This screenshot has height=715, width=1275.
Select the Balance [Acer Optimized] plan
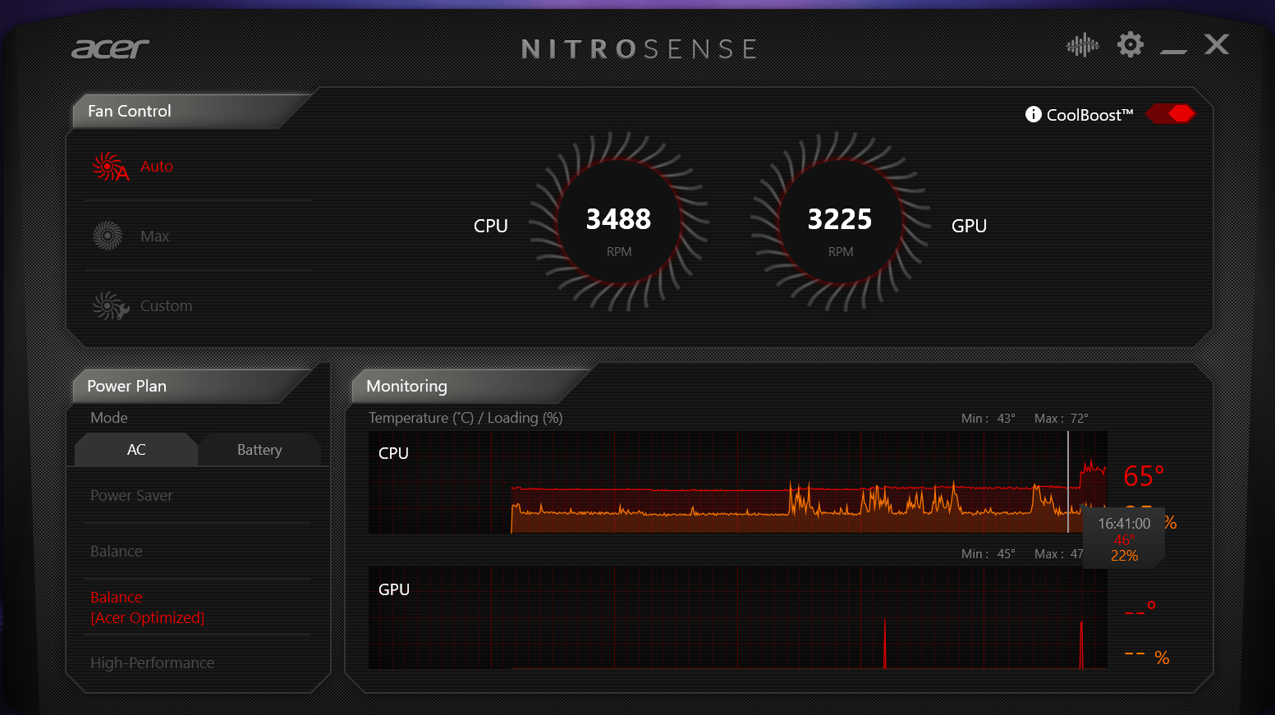147,607
